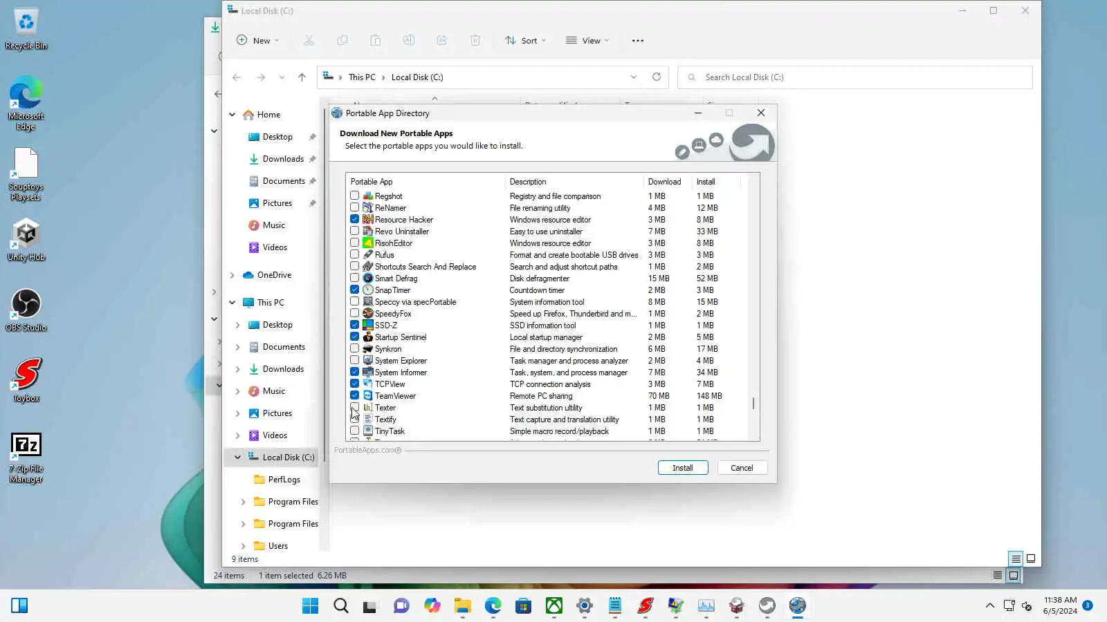Click the Delete trash icon in Explorer toolbar

point(475,40)
